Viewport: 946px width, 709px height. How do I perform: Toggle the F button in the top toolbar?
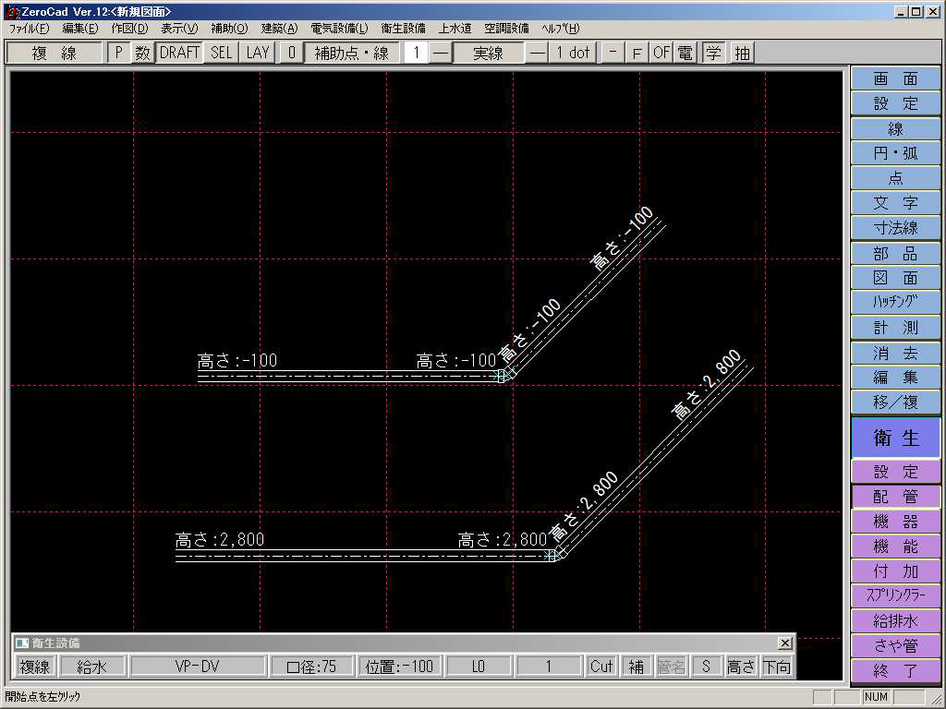click(x=637, y=53)
